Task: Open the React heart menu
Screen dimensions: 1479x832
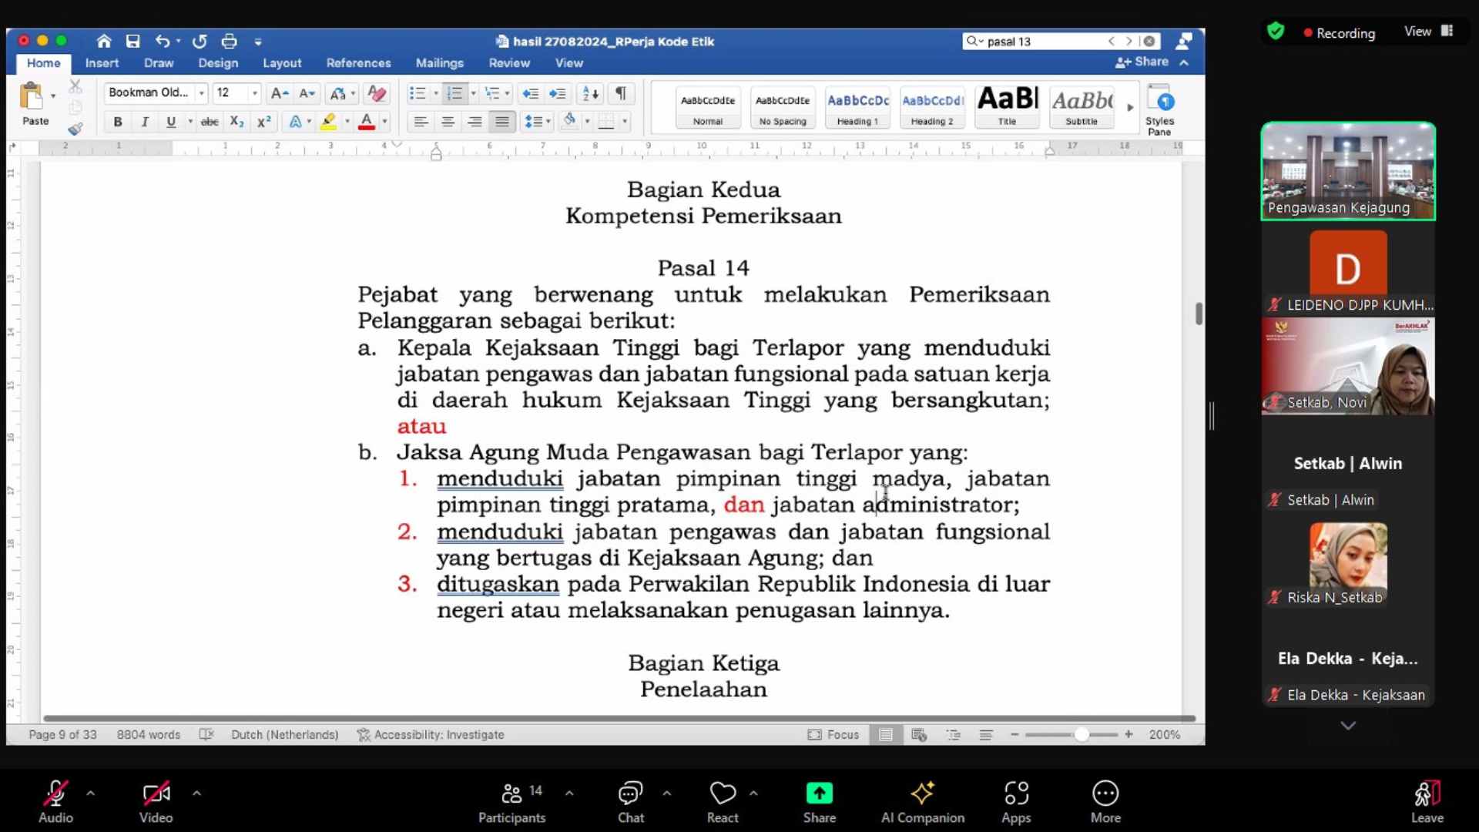Action: 723,802
